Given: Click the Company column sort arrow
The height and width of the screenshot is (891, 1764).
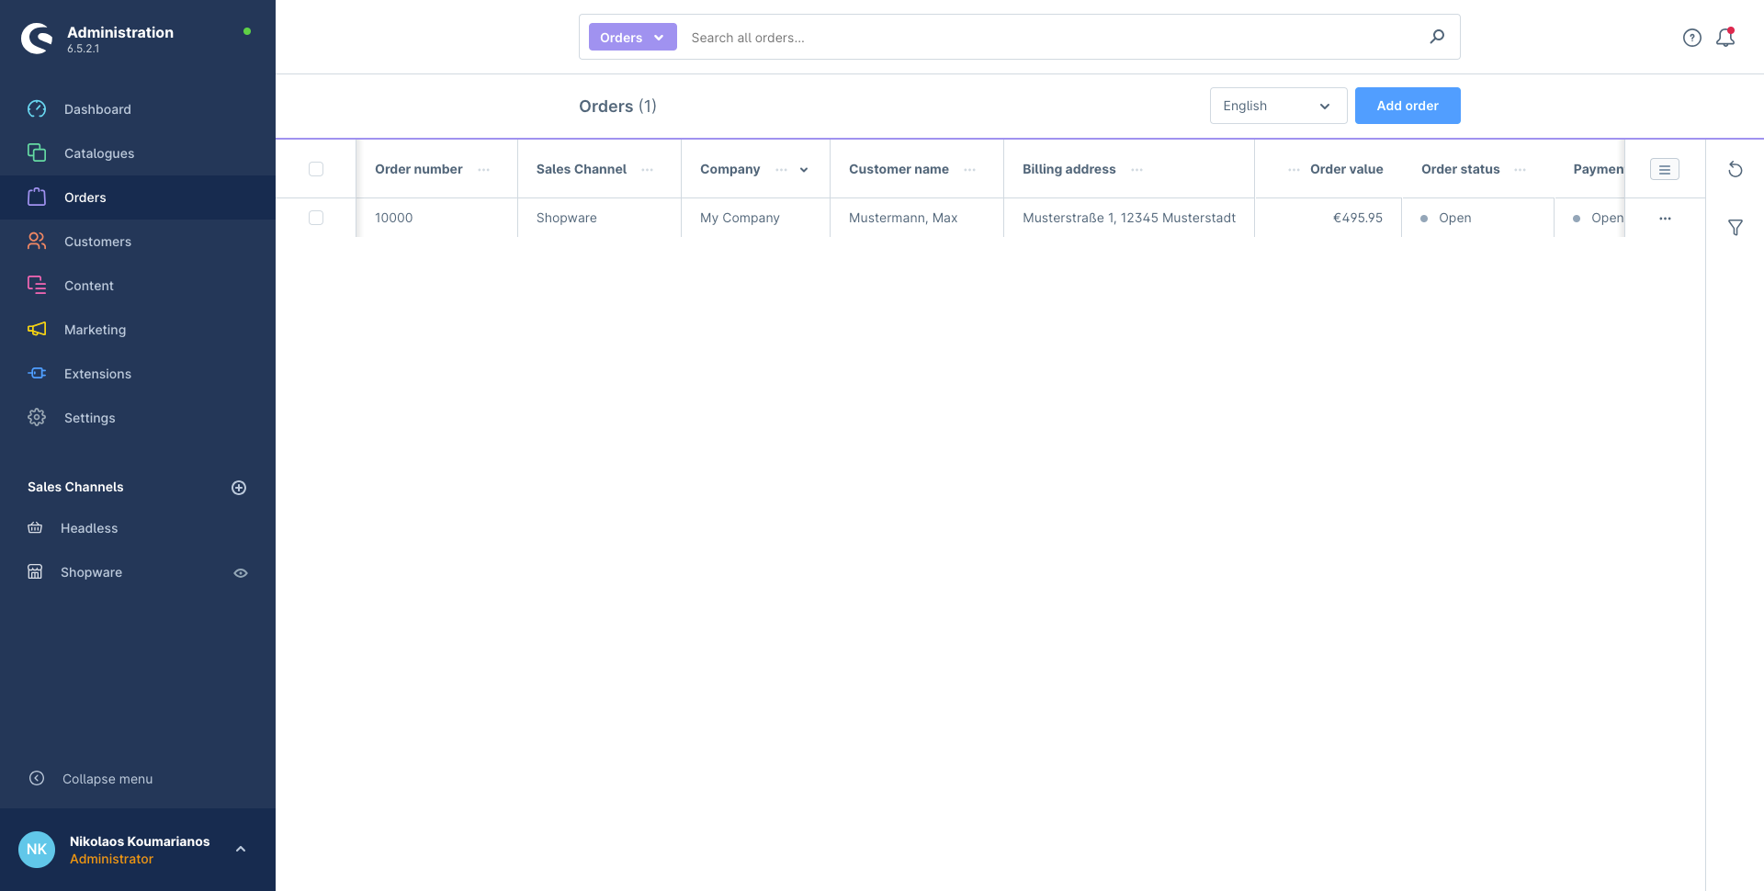Looking at the screenshot, I should pyautogui.click(x=804, y=170).
